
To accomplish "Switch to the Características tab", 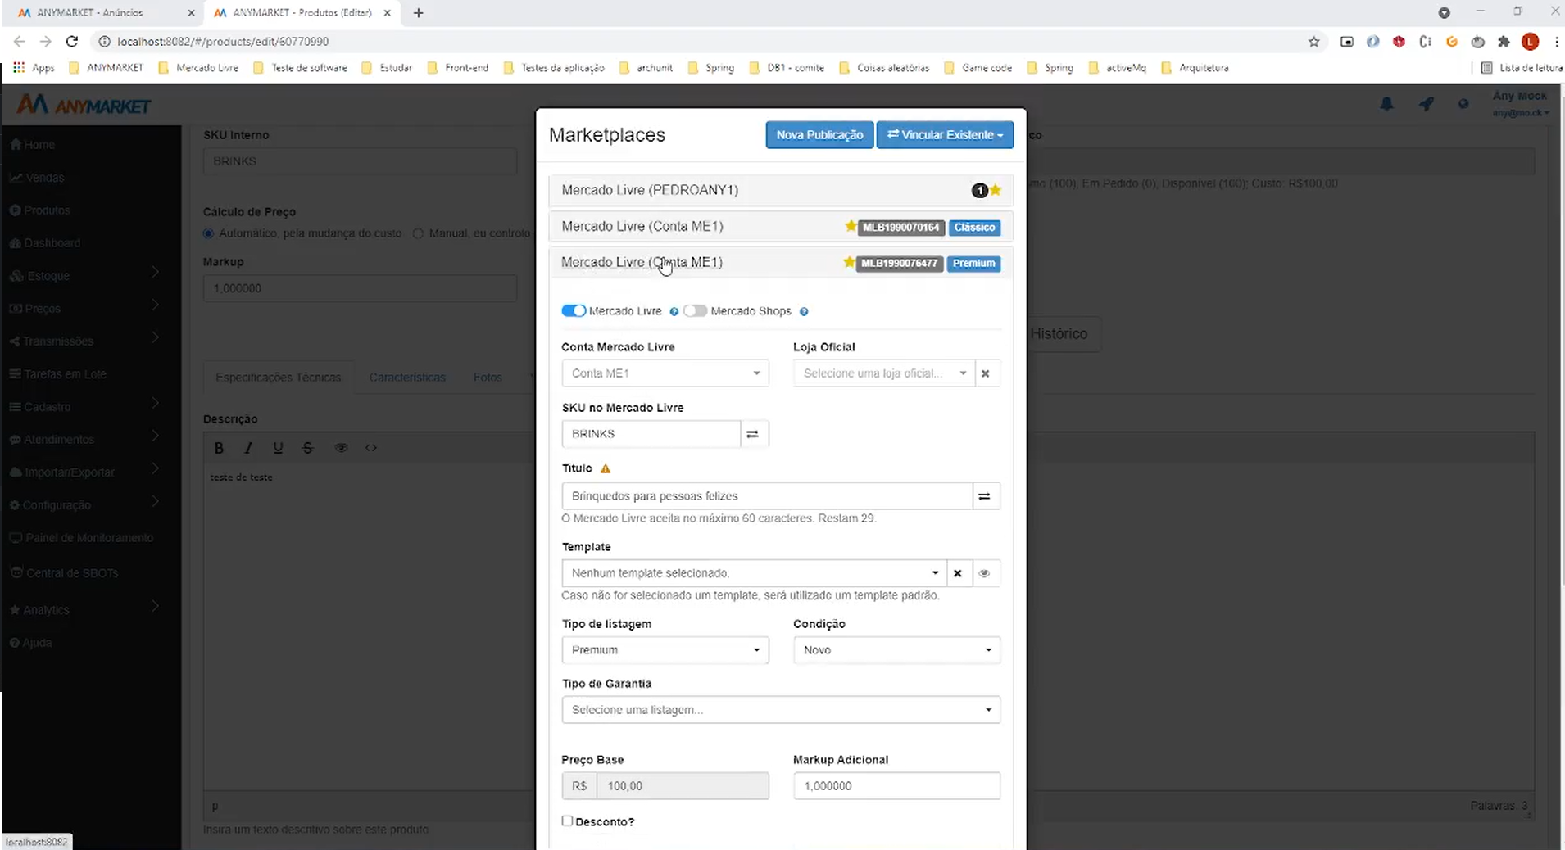I will point(407,378).
